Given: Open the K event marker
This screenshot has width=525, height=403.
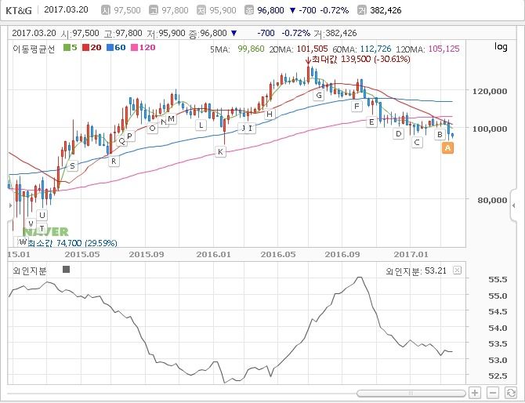Looking at the screenshot, I should (x=220, y=151).
